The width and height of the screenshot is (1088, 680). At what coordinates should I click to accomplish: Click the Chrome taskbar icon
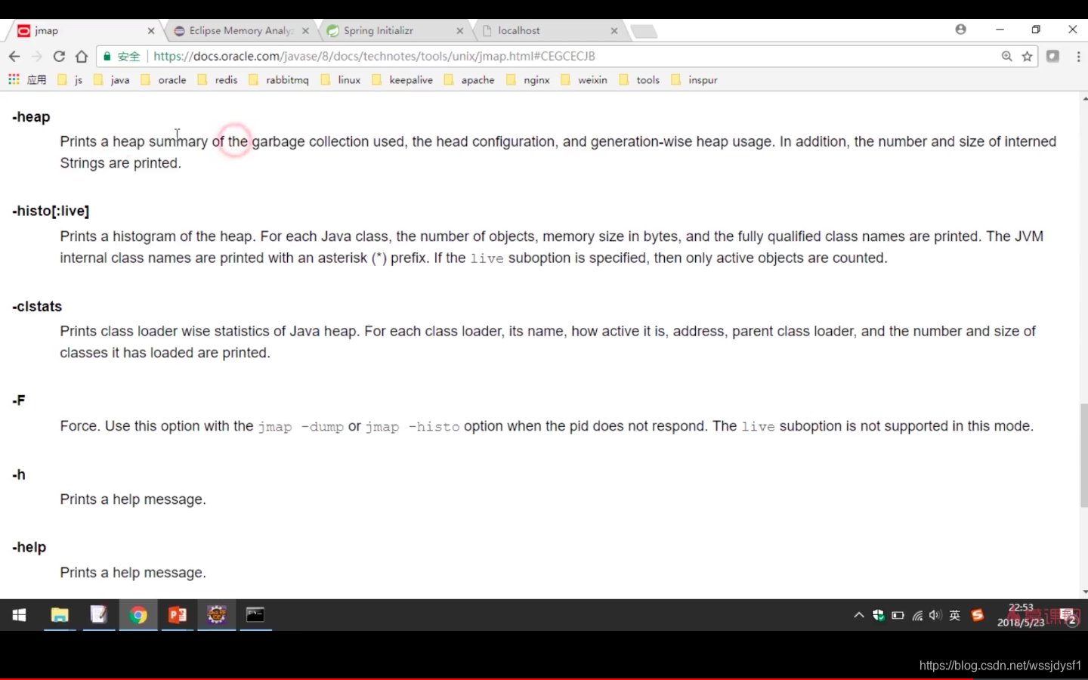point(138,615)
